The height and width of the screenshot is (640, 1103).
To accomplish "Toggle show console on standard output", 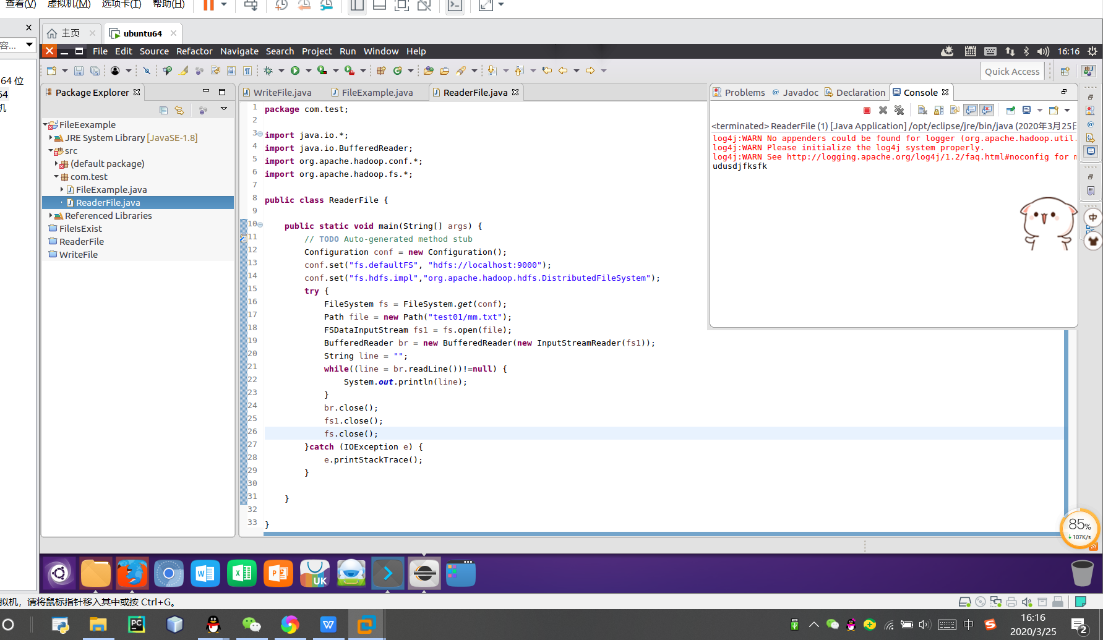I will (971, 110).
